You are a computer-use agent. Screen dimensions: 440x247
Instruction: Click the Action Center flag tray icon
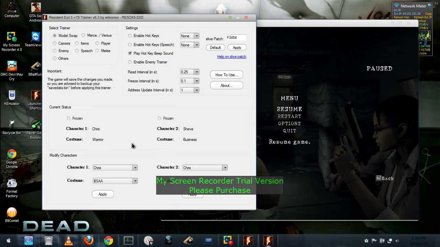(x=374, y=241)
